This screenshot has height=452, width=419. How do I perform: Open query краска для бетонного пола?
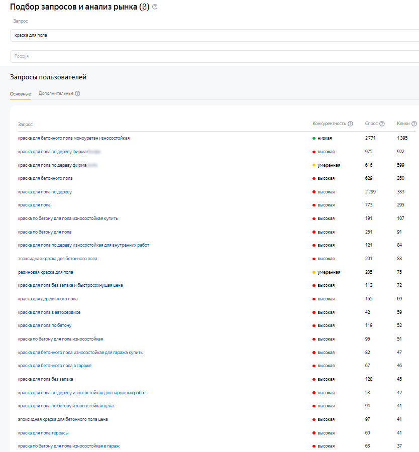45,178
